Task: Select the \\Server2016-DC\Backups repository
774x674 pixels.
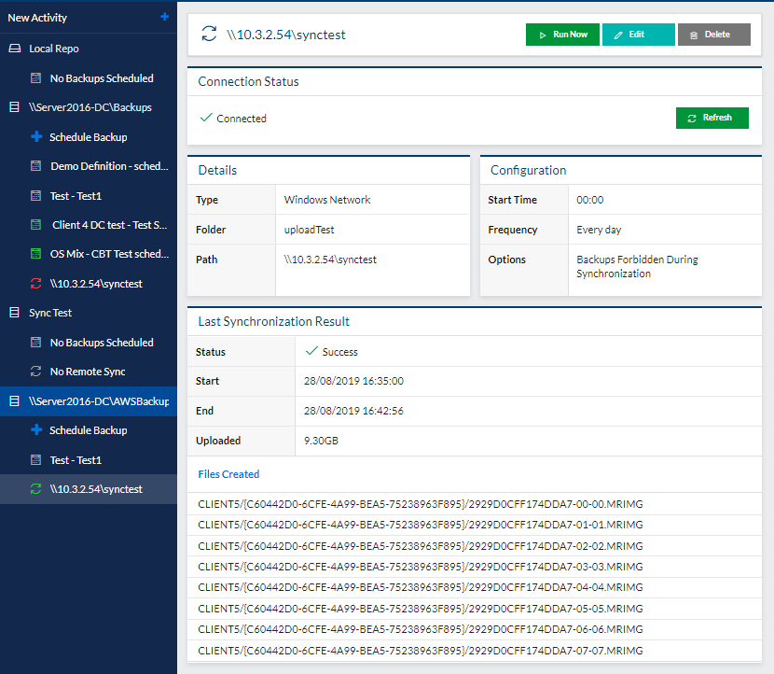Action: point(90,107)
